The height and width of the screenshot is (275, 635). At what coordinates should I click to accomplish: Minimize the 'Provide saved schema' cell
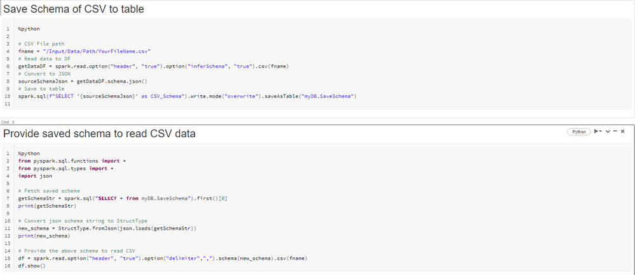(615, 131)
